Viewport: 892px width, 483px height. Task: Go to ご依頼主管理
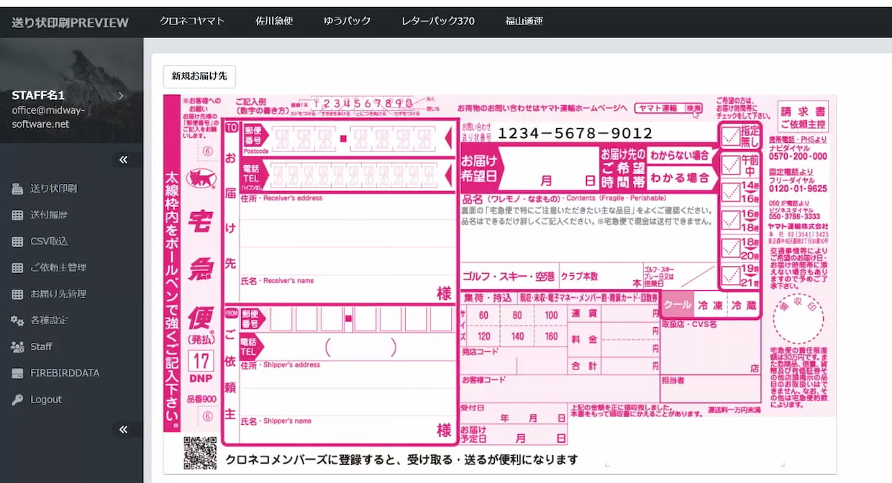click(x=58, y=267)
